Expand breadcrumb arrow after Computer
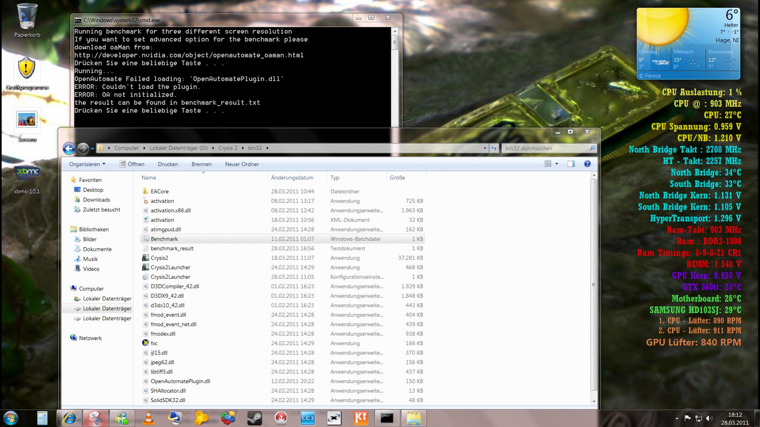The width and height of the screenshot is (760, 427). coord(144,148)
